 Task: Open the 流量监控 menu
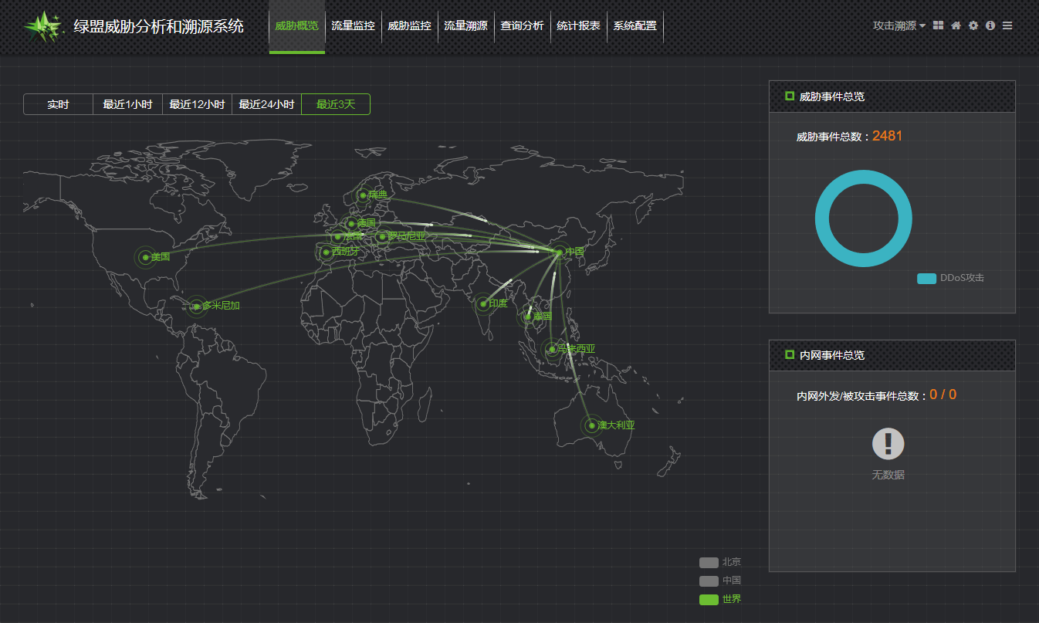pyautogui.click(x=353, y=26)
